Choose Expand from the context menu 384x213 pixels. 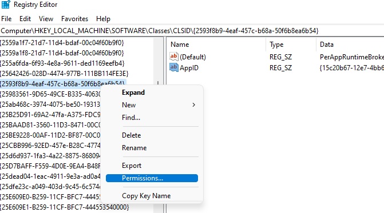(x=133, y=93)
